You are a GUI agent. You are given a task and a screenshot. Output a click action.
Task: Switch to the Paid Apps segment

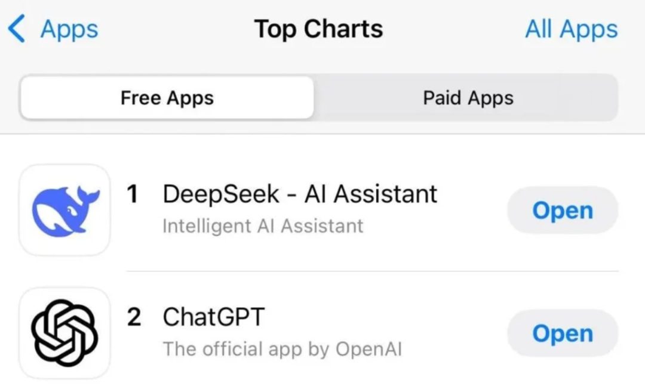pos(468,98)
